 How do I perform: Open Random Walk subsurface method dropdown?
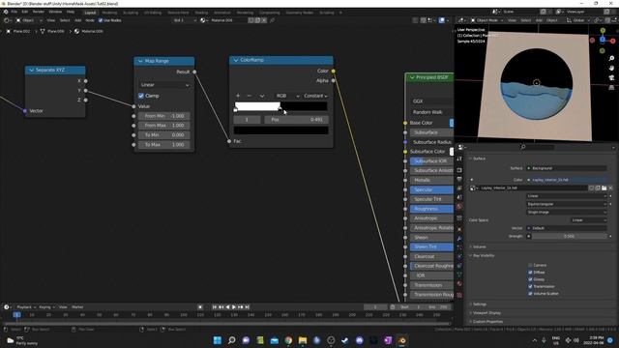click(431, 112)
